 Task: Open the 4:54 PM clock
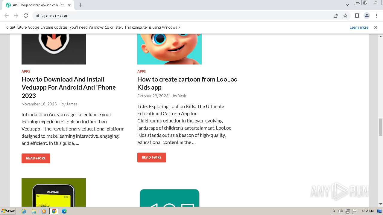[x=367, y=211]
